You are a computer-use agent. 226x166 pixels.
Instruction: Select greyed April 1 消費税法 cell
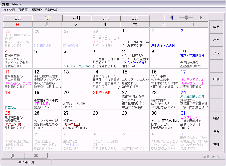pos(18,141)
